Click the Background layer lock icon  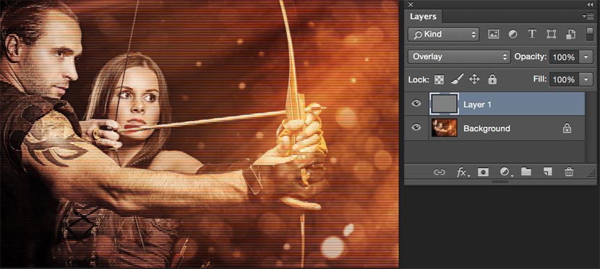pos(567,128)
